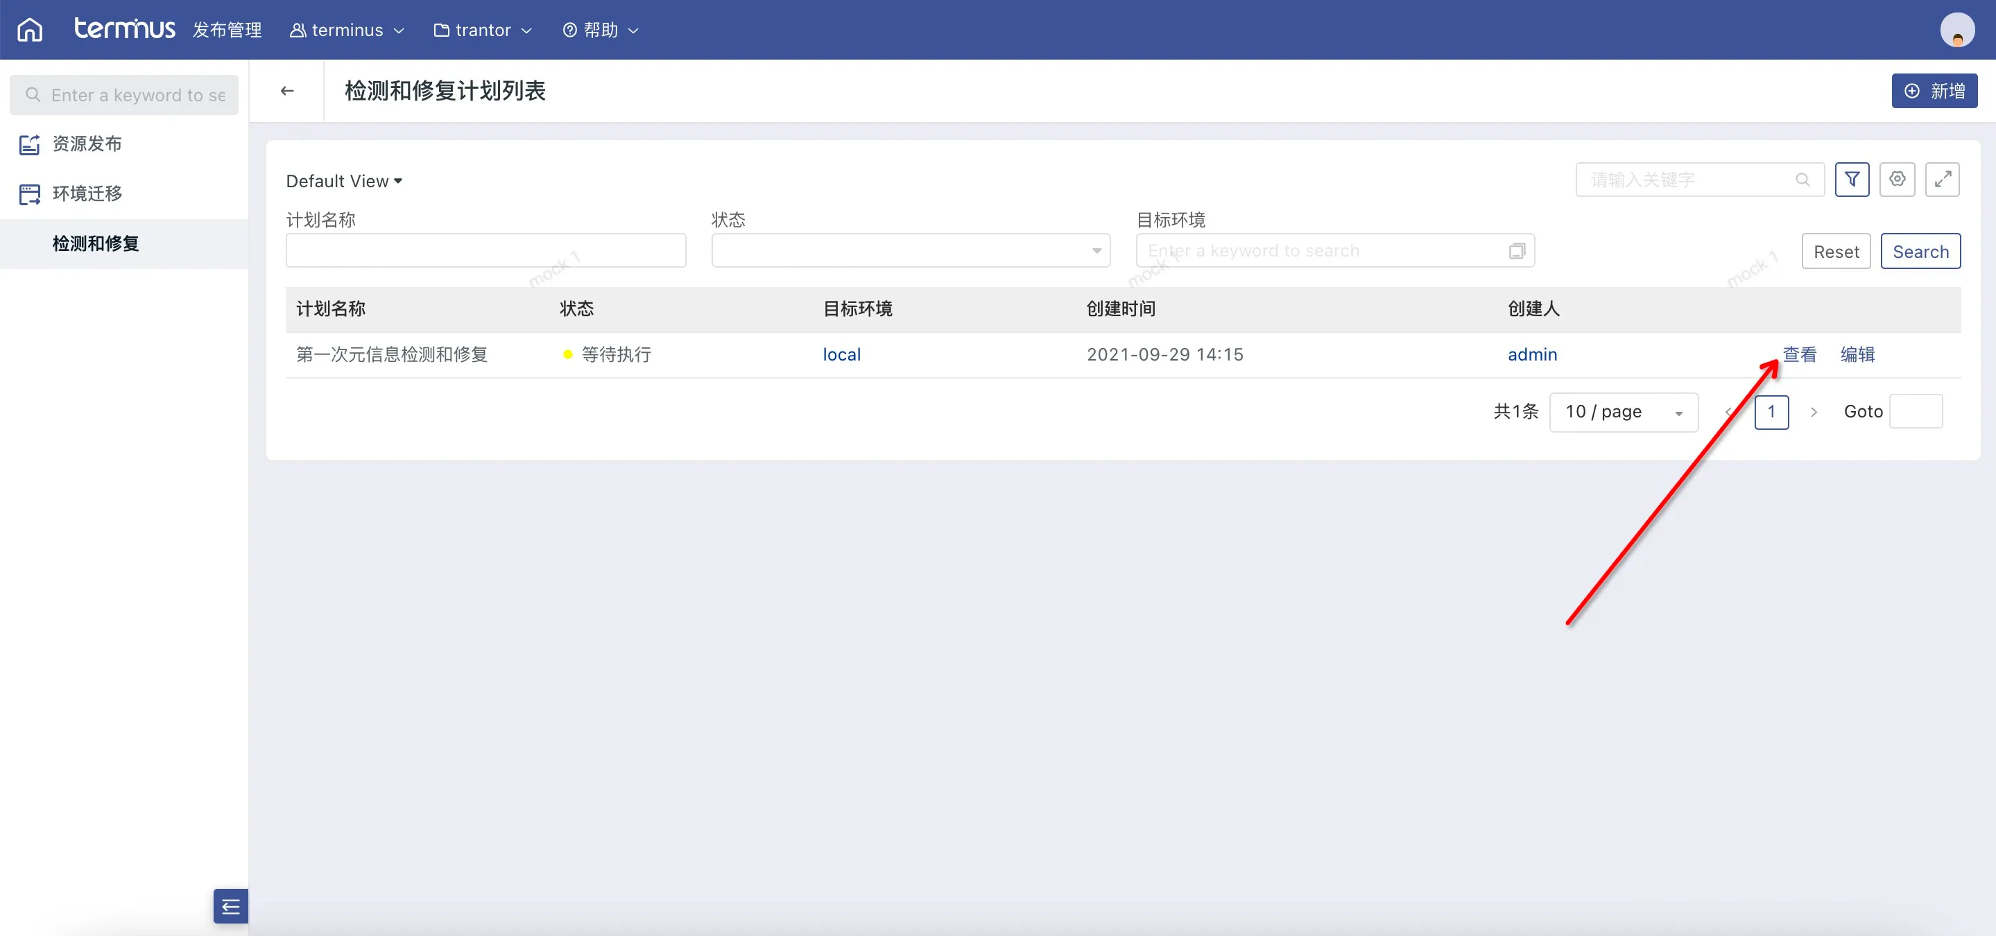Viewport: 1996px width, 936px height.
Task: Click the 共1条 total count text
Action: [x=1515, y=411]
